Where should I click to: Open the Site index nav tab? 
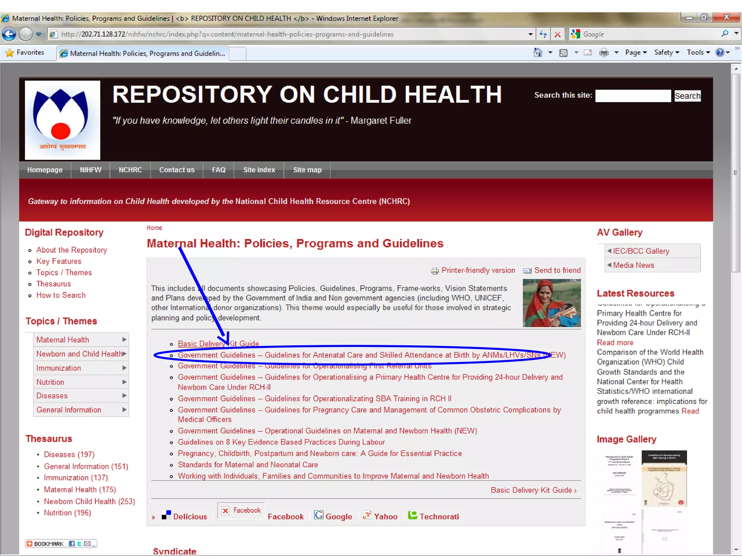259,170
